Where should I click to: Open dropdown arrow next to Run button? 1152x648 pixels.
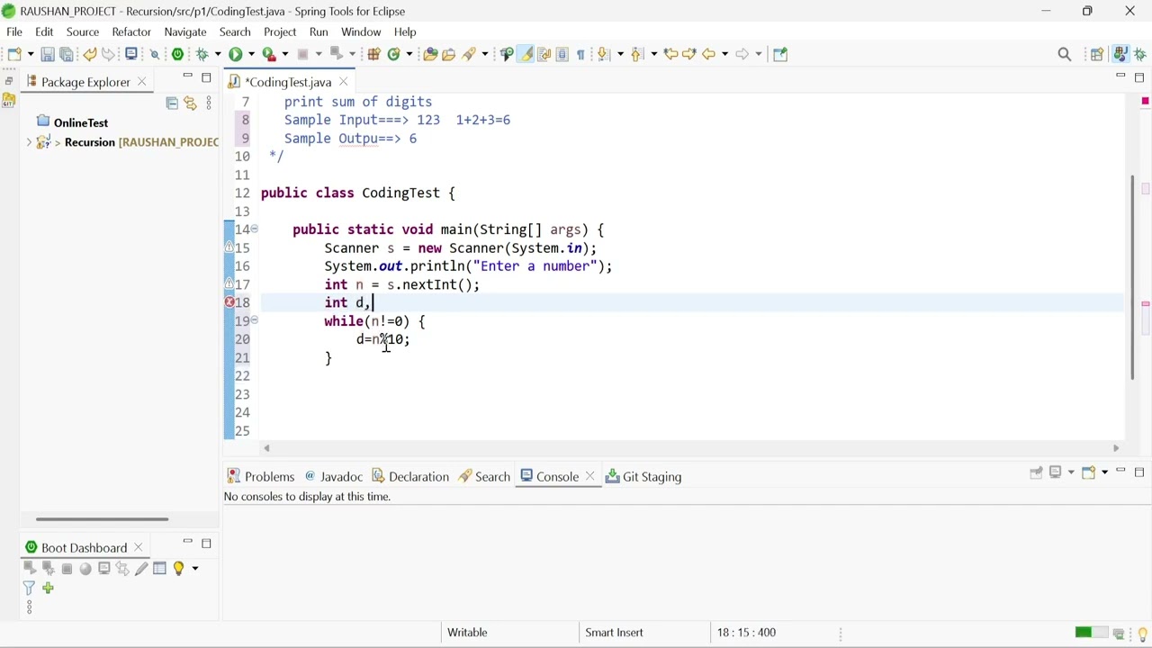(251, 54)
